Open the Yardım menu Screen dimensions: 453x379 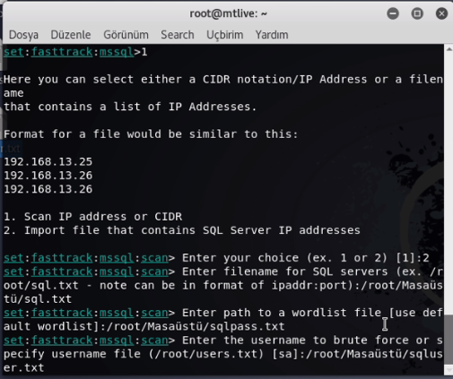pyautogui.click(x=272, y=35)
